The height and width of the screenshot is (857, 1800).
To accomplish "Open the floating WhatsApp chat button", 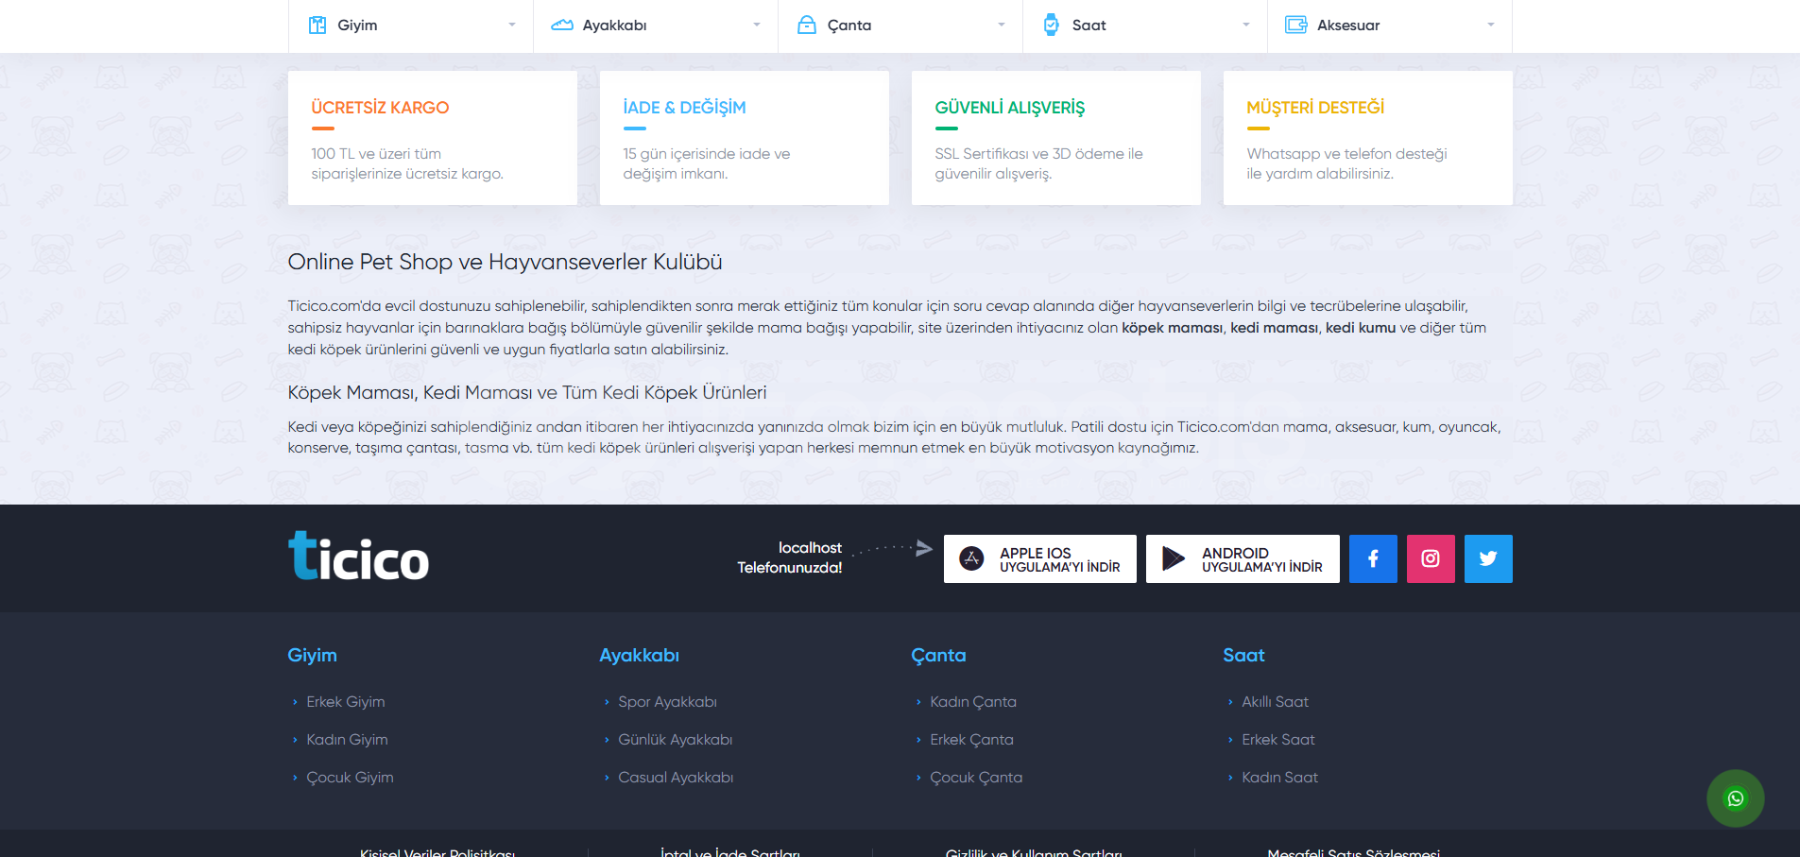I will pos(1736,798).
